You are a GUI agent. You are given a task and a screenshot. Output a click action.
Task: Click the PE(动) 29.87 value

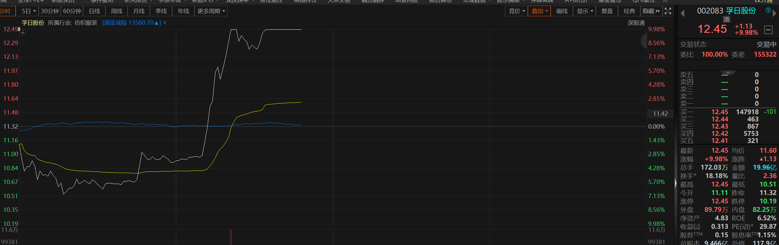click(x=768, y=227)
